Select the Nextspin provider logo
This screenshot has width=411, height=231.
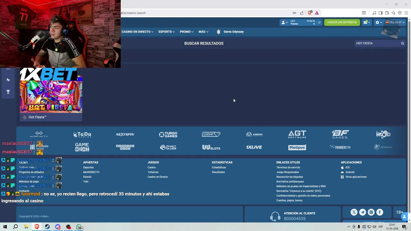[x=125, y=134]
